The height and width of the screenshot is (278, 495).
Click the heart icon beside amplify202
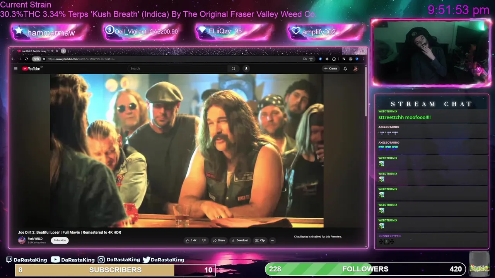296,31
